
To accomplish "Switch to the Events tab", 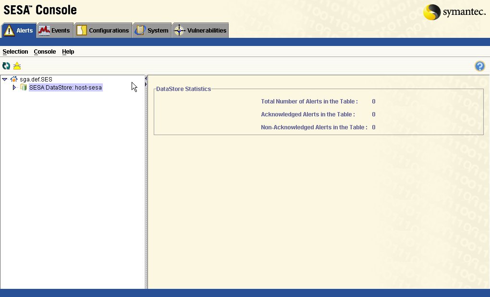I will [x=55, y=31].
